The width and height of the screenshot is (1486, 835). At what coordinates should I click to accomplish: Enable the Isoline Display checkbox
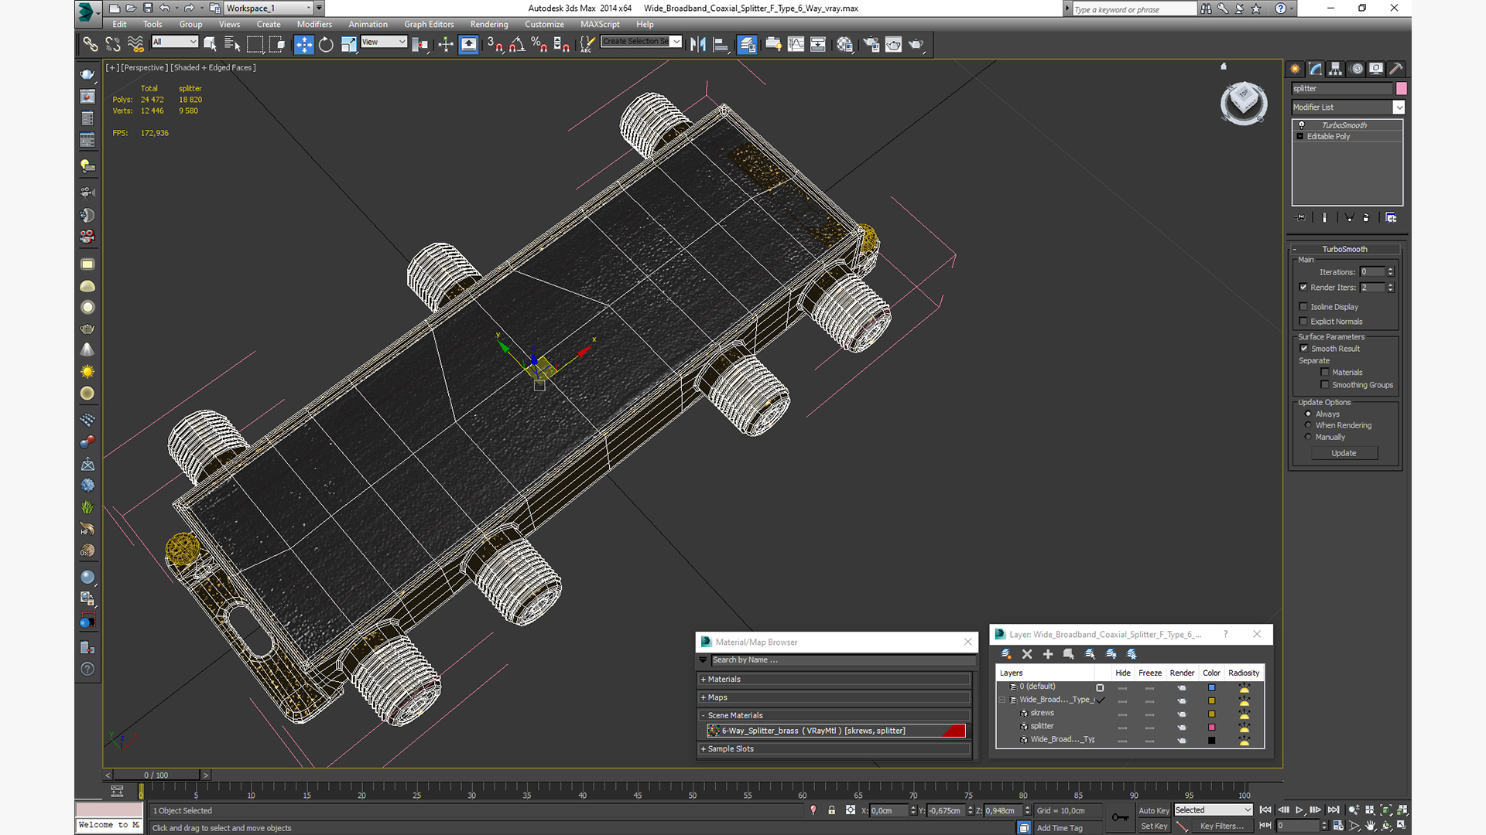(1303, 307)
